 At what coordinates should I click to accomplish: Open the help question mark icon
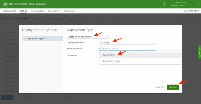(x=164, y=4)
